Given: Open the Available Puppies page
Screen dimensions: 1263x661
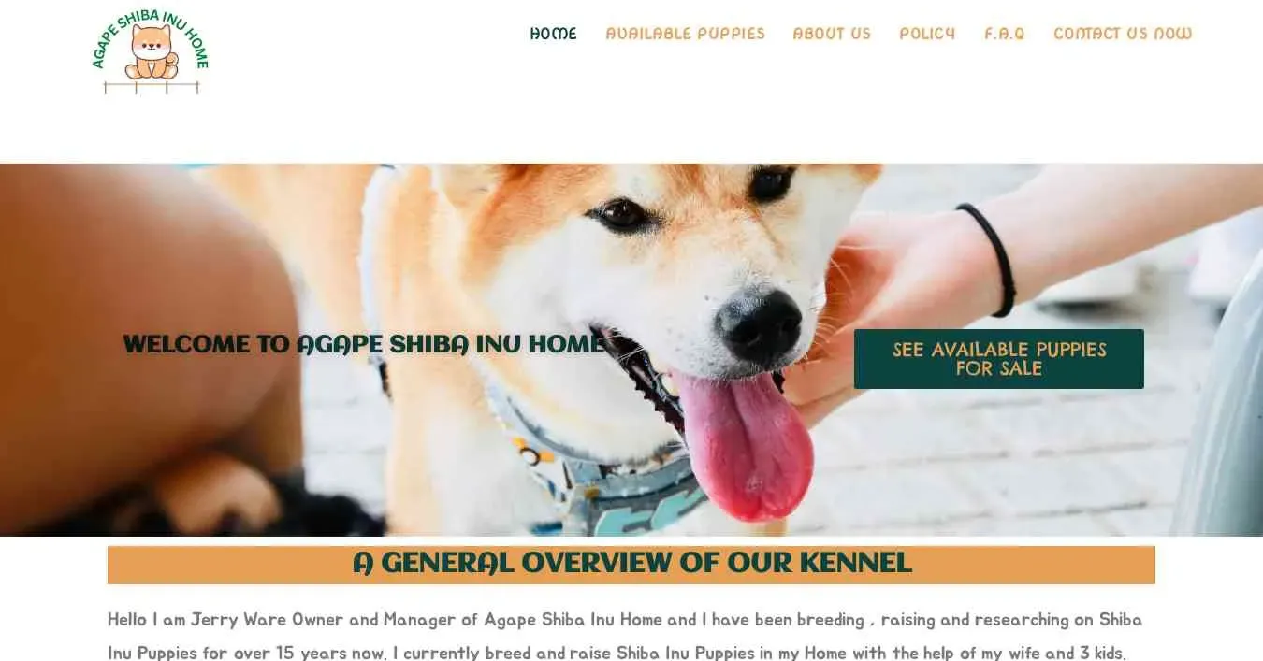Looking at the screenshot, I should (685, 34).
